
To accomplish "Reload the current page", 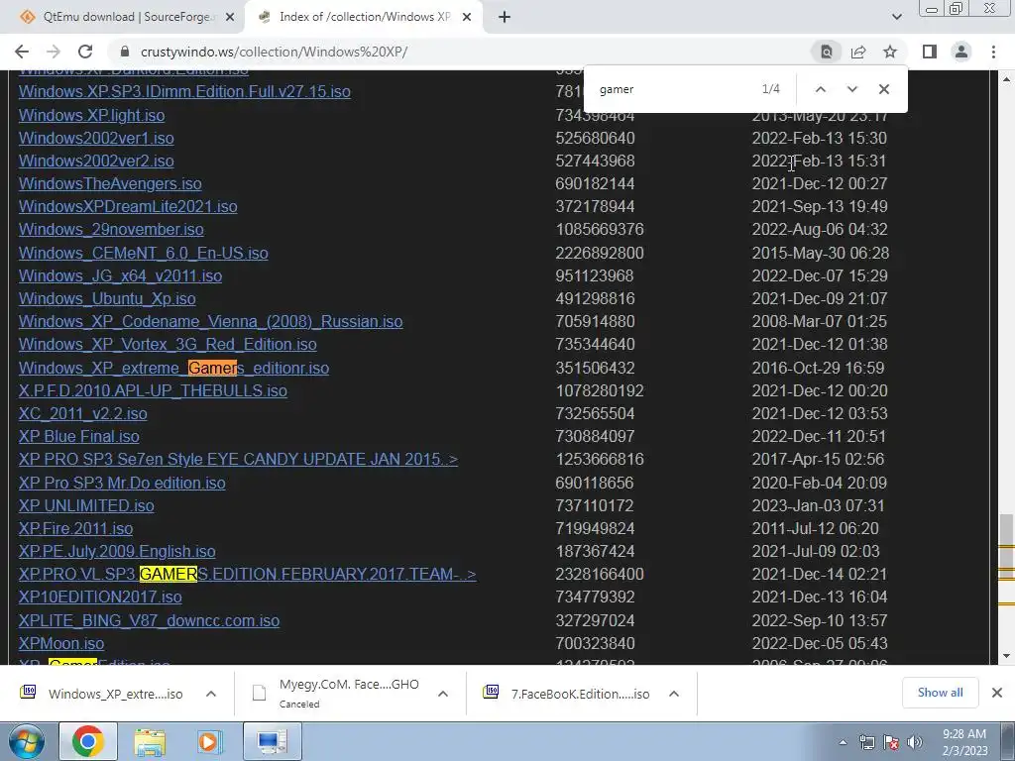I will coord(85,52).
